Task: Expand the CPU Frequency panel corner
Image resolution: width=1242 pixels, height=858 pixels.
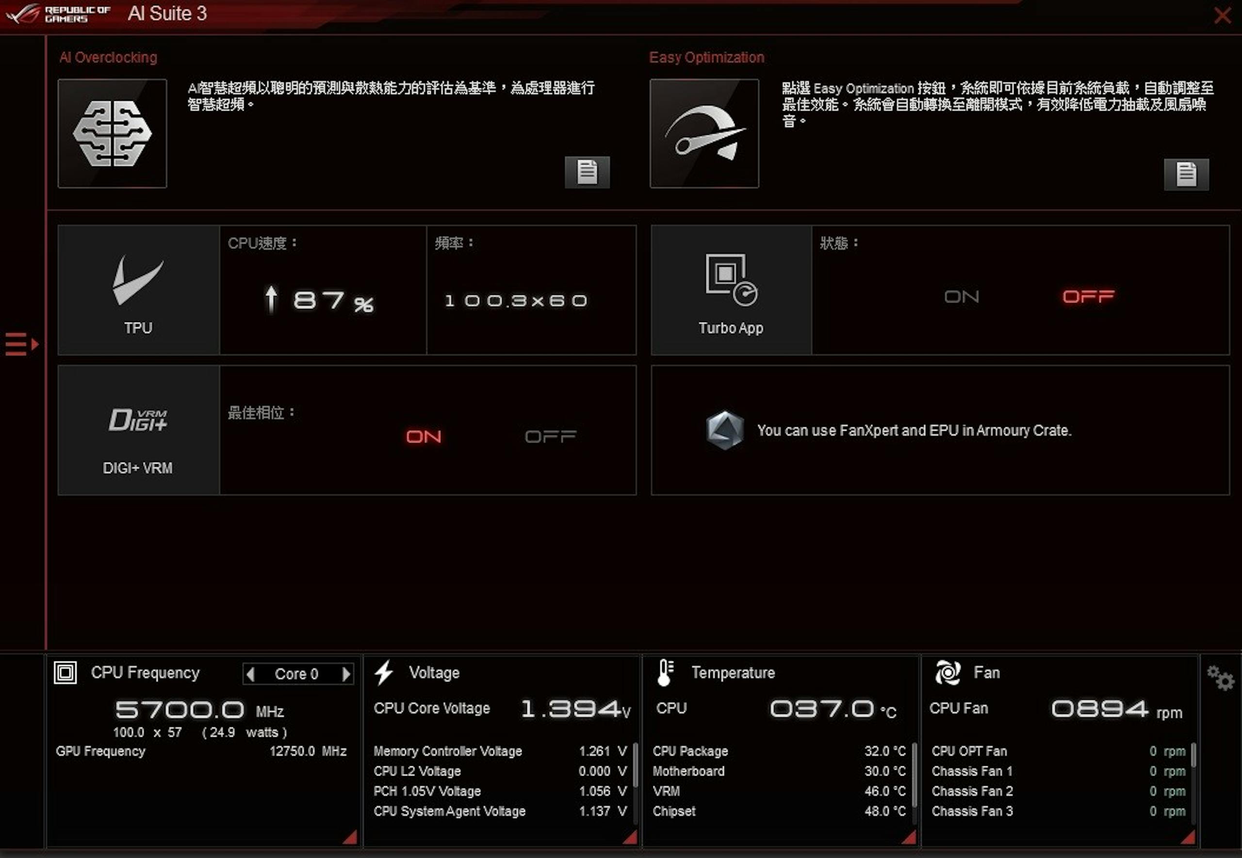Action: pyautogui.click(x=351, y=837)
